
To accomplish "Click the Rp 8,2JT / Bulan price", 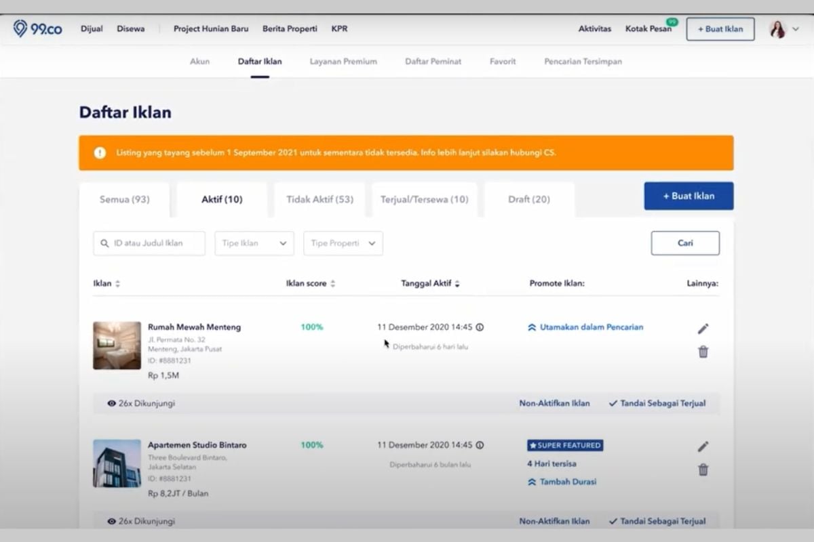I will tap(178, 493).
